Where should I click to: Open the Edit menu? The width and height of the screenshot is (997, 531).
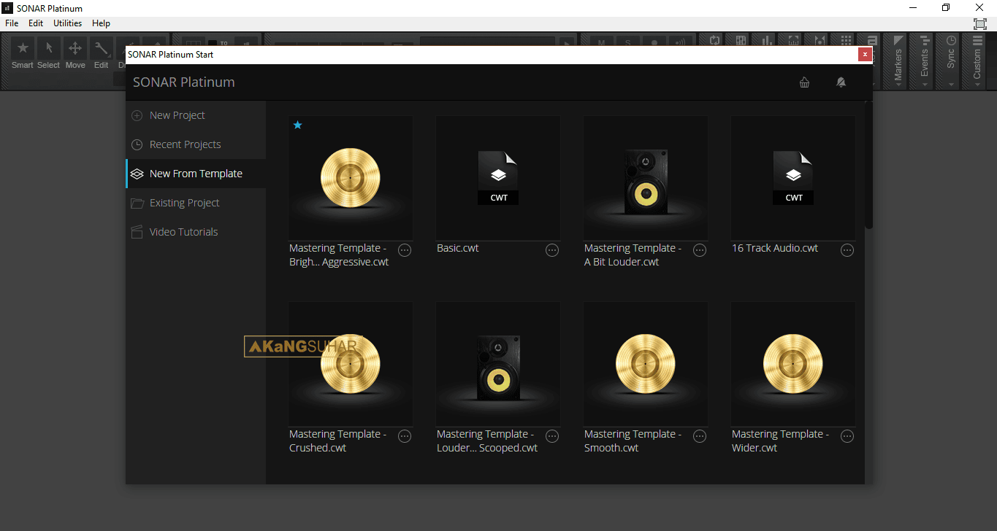(36, 23)
